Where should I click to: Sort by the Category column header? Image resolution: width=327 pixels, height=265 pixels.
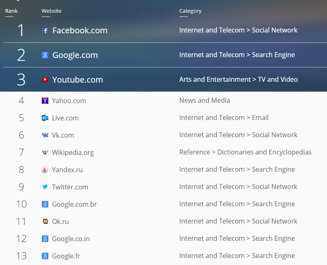pos(191,11)
